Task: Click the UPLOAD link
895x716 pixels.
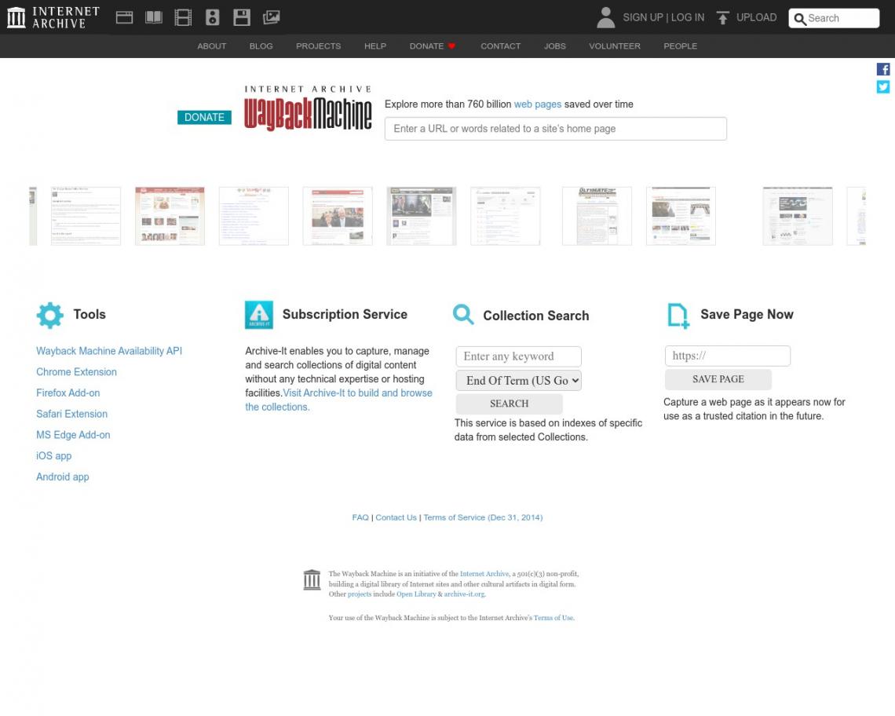Action: click(x=756, y=18)
